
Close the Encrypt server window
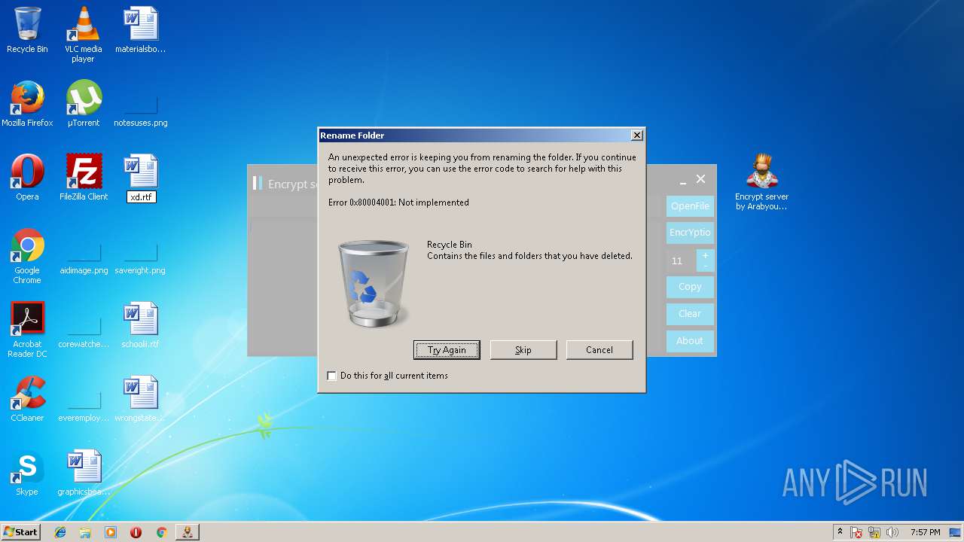pyautogui.click(x=701, y=179)
